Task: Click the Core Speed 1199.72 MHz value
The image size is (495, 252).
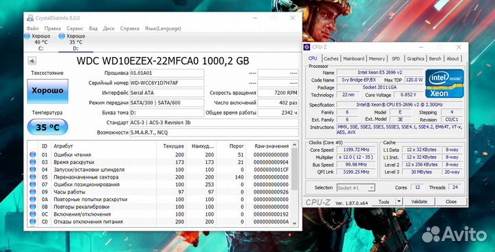Action: (357, 150)
